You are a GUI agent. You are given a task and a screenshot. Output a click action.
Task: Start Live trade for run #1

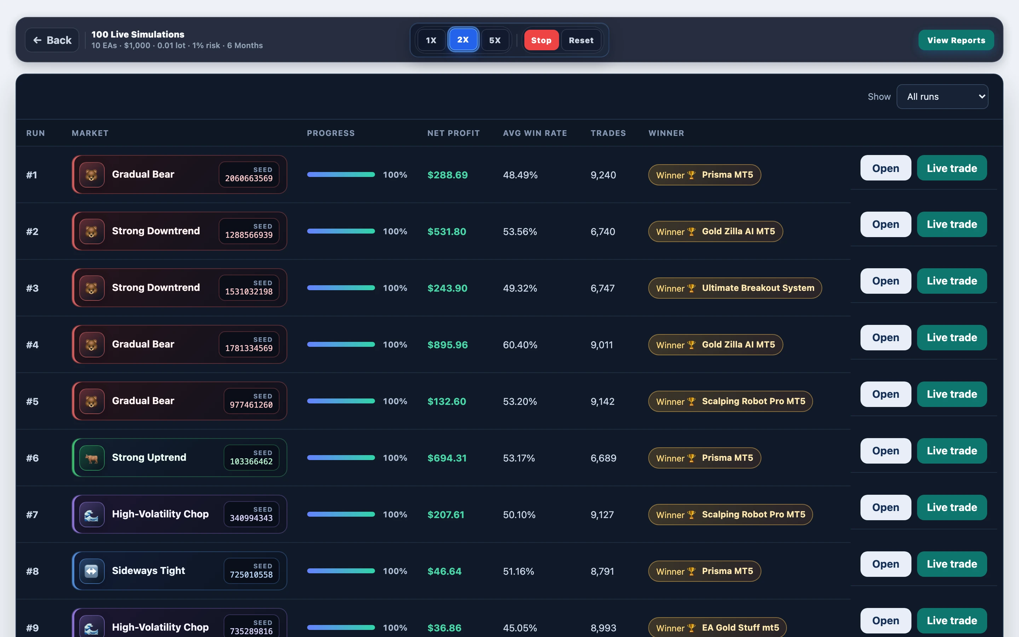click(952, 168)
